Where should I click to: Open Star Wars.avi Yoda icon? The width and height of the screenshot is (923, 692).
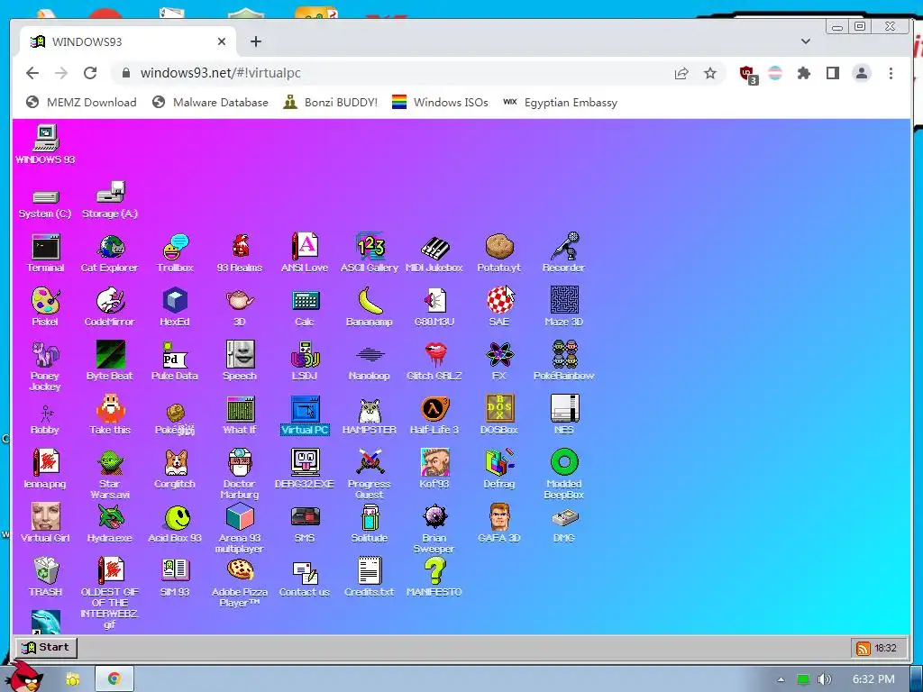tap(109, 474)
